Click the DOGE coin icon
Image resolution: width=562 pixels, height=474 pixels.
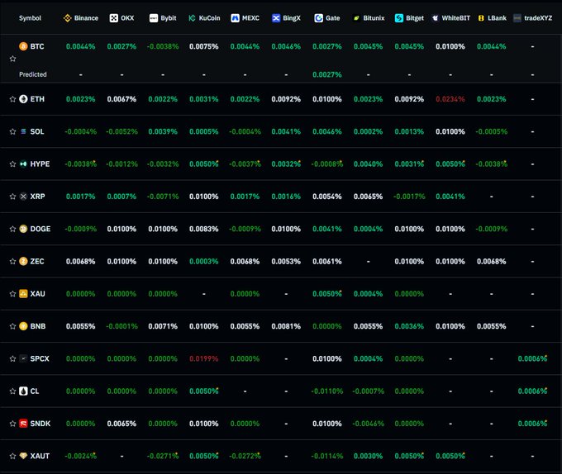click(23, 229)
